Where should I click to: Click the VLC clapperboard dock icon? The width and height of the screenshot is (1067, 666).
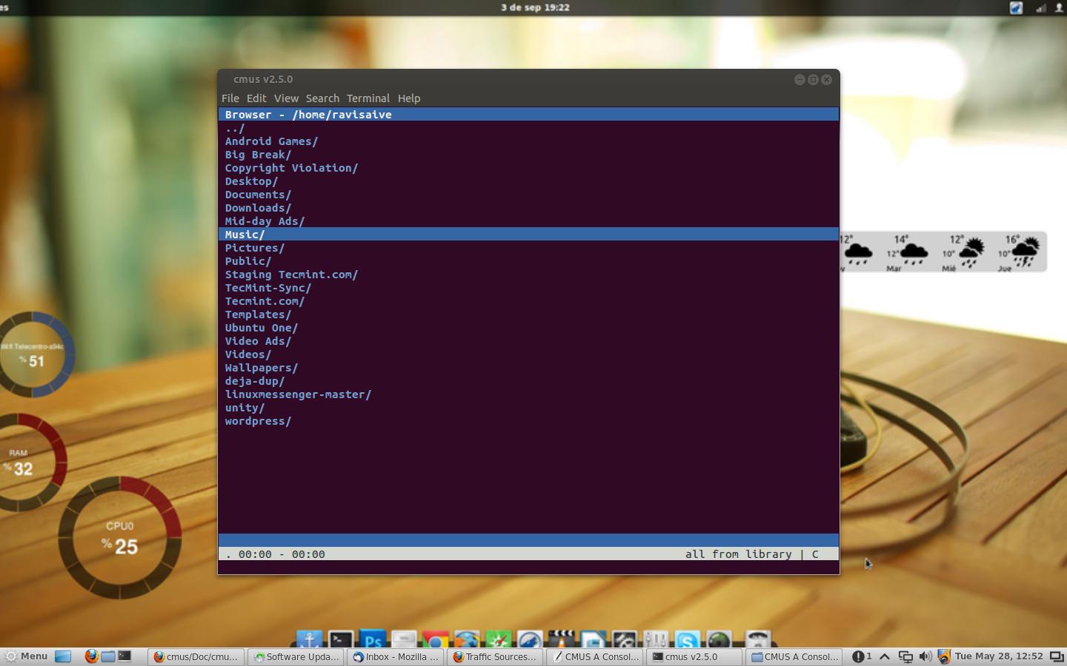tap(561, 639)
